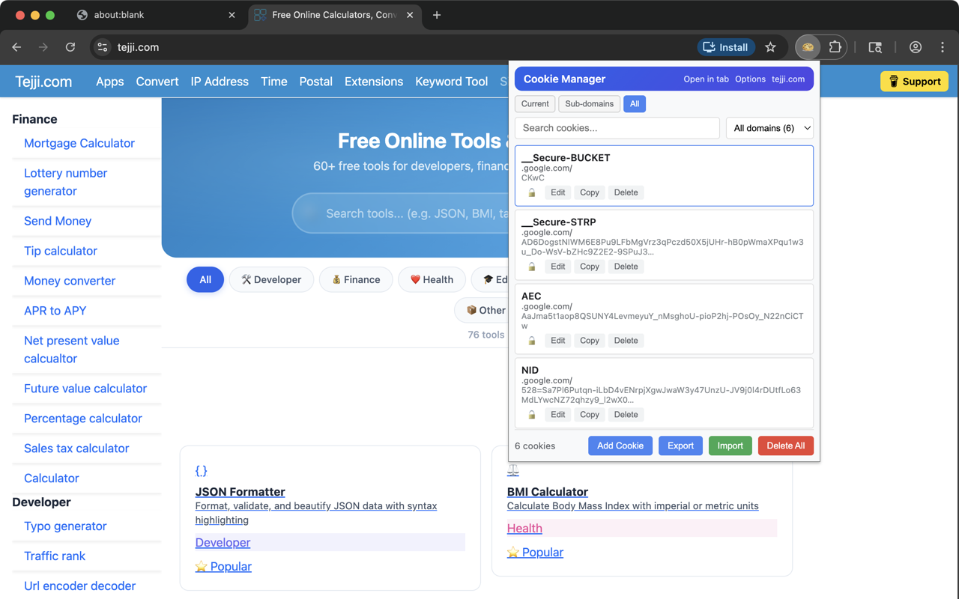Image resolution: width=959 pixels, height=599 pixels.
Task: Click lock icon on AEC cookie
Action: coord(532,341)
